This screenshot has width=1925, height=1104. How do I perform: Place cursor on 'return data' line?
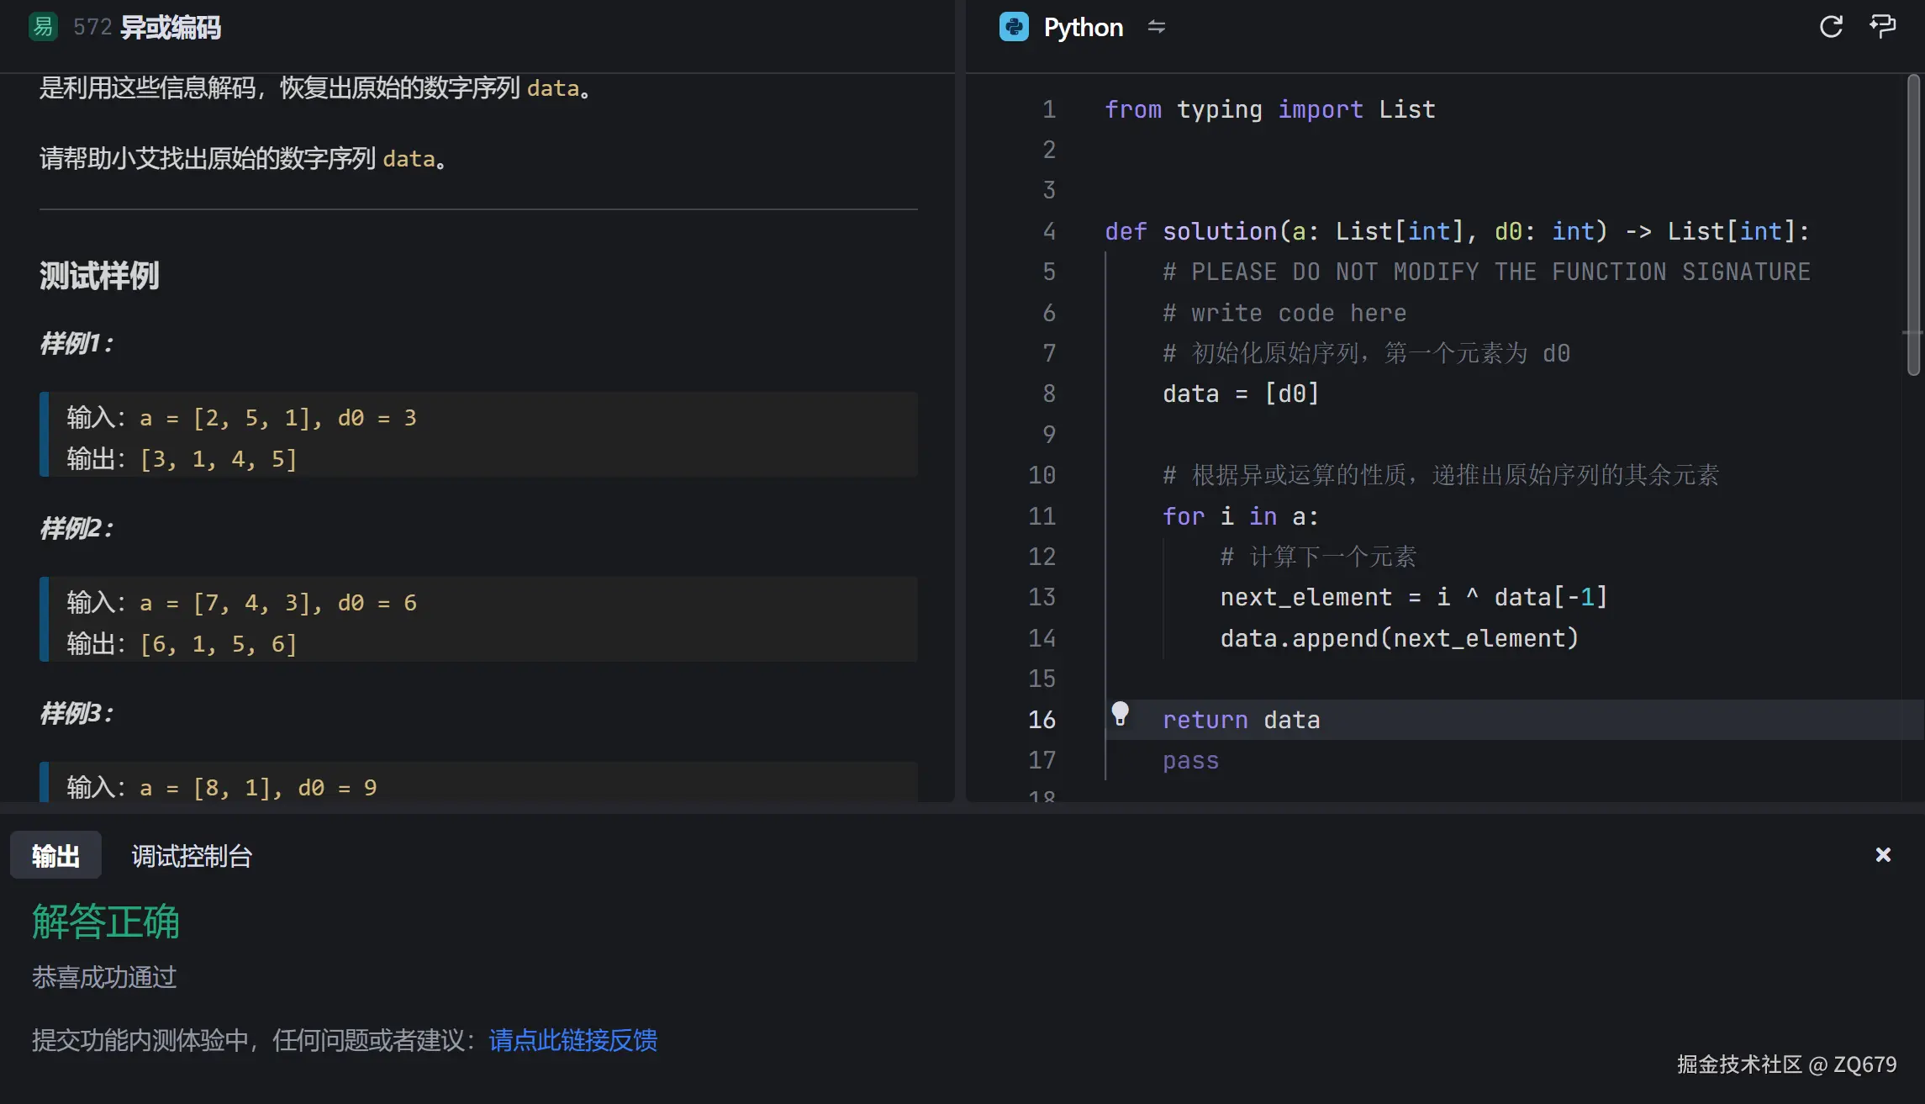pyautogui.click(x=1241, y=721)
